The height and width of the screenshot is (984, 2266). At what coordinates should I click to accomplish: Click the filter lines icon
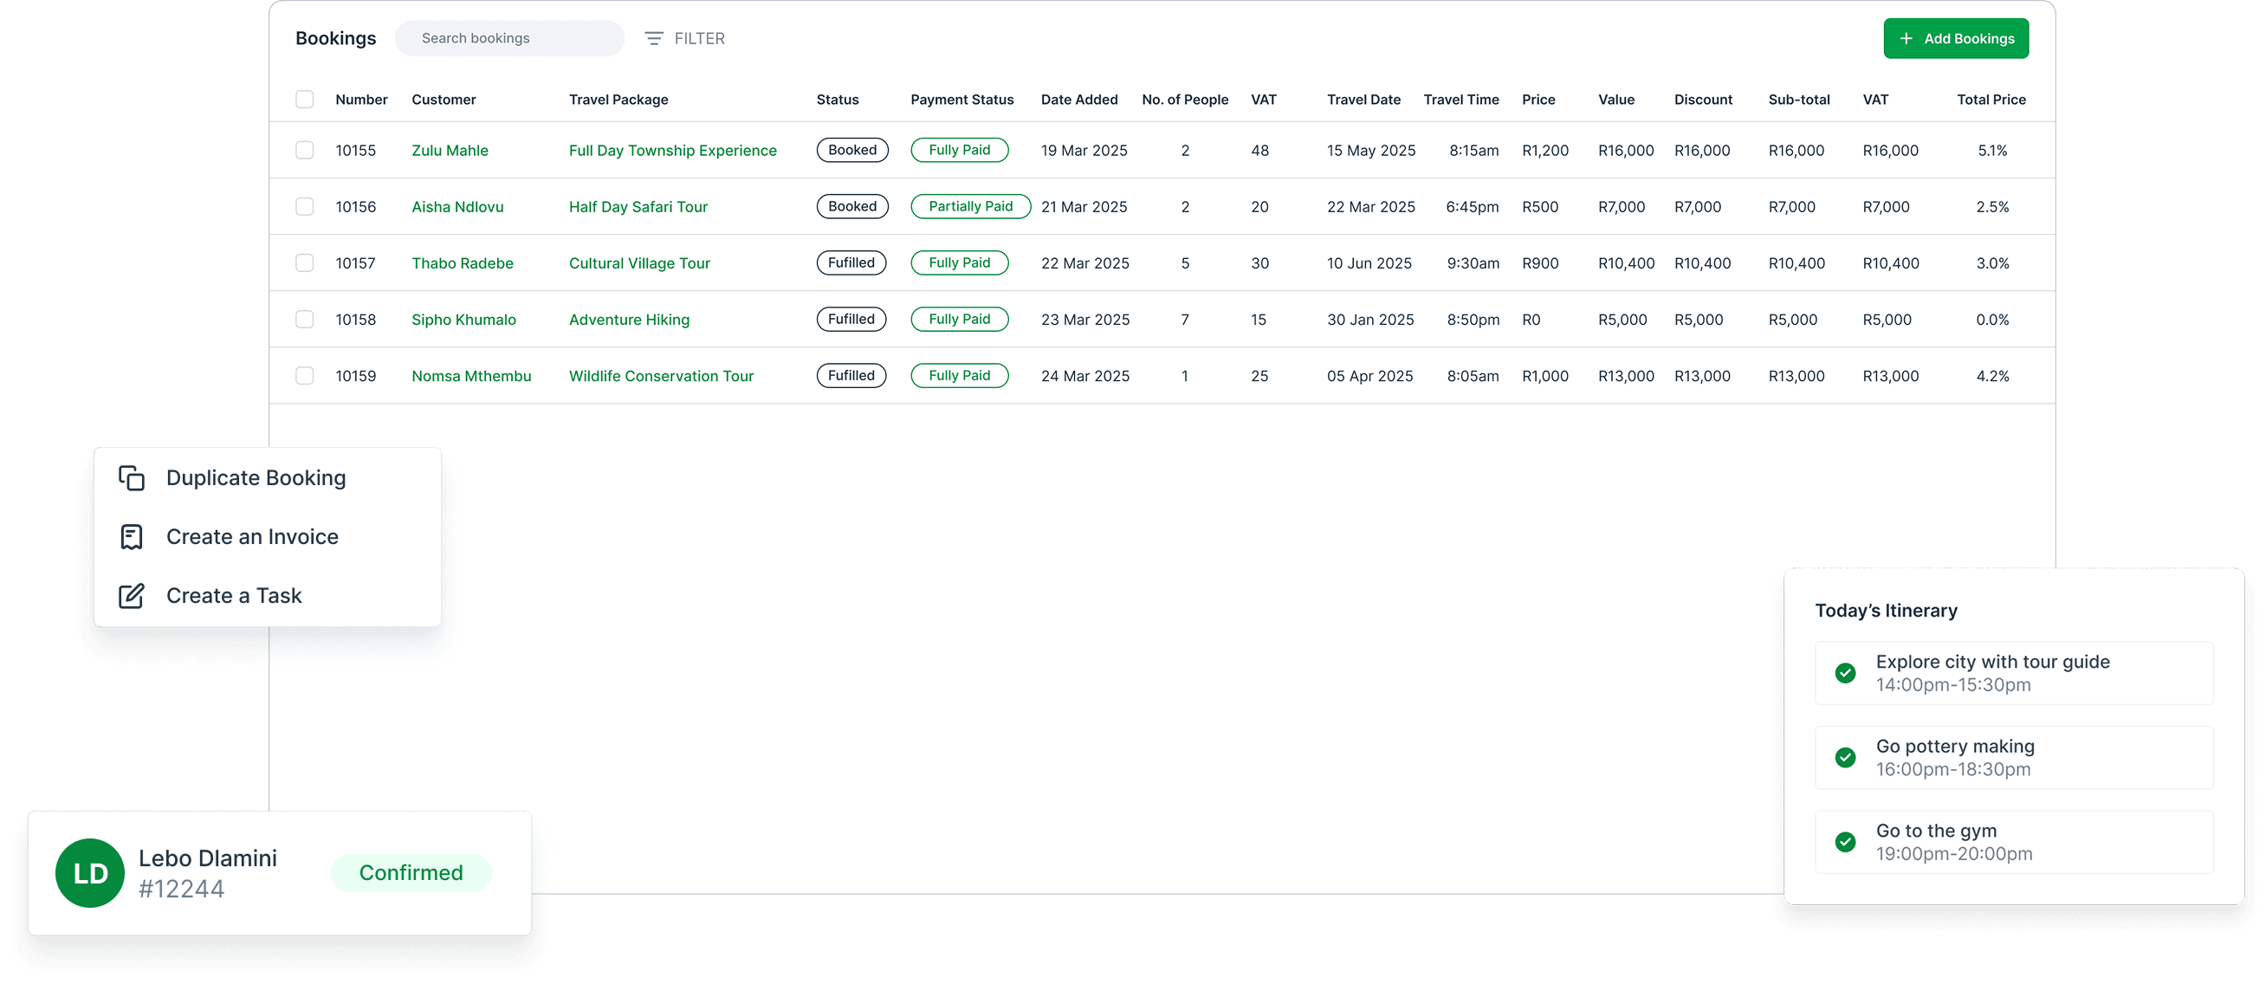[654, 39]
